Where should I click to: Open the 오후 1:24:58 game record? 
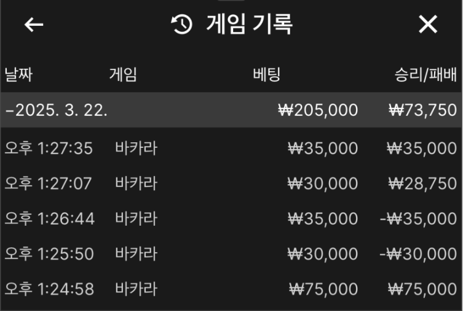49,290
